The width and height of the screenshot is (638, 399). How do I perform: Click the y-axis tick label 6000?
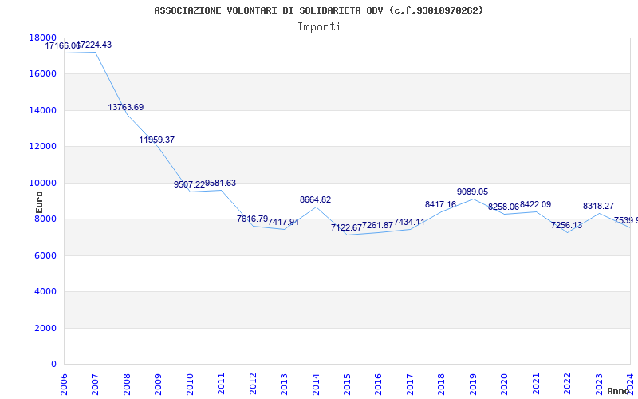click(x=45, y=255)
